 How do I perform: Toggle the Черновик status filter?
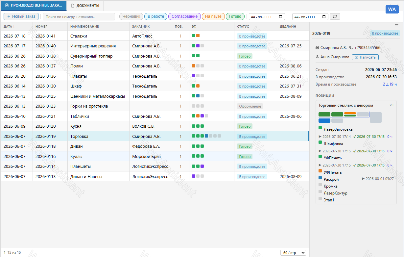click(x=131, y=16)
